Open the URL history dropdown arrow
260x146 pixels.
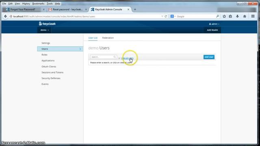[x=162, y=16]
